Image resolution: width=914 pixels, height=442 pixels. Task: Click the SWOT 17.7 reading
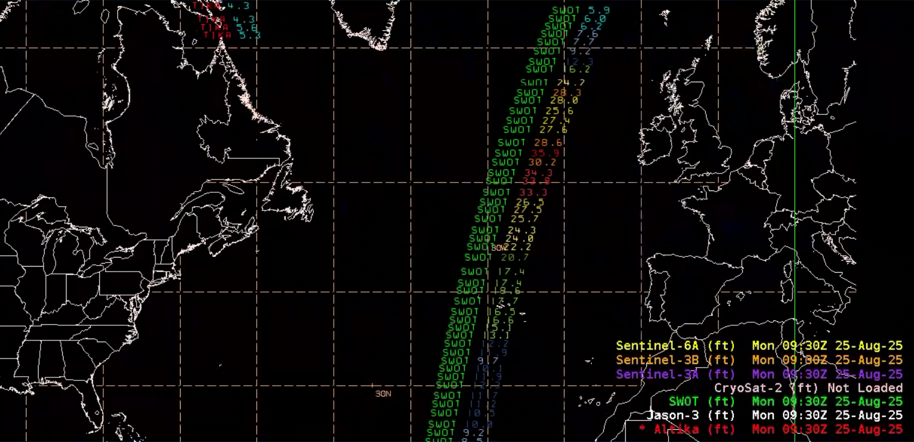[x=487, y=301]
